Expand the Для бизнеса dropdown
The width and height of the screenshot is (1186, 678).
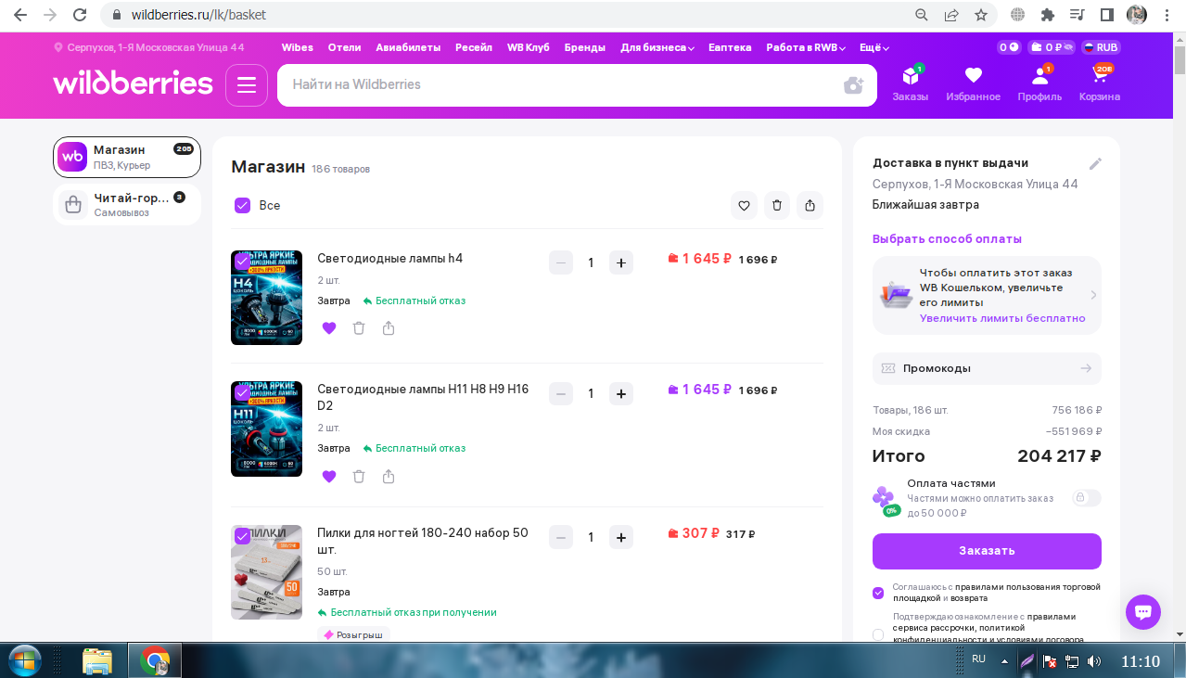coord(657,47)
